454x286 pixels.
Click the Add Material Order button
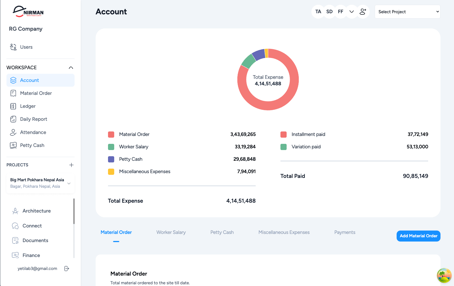click(x=418, y=236)
